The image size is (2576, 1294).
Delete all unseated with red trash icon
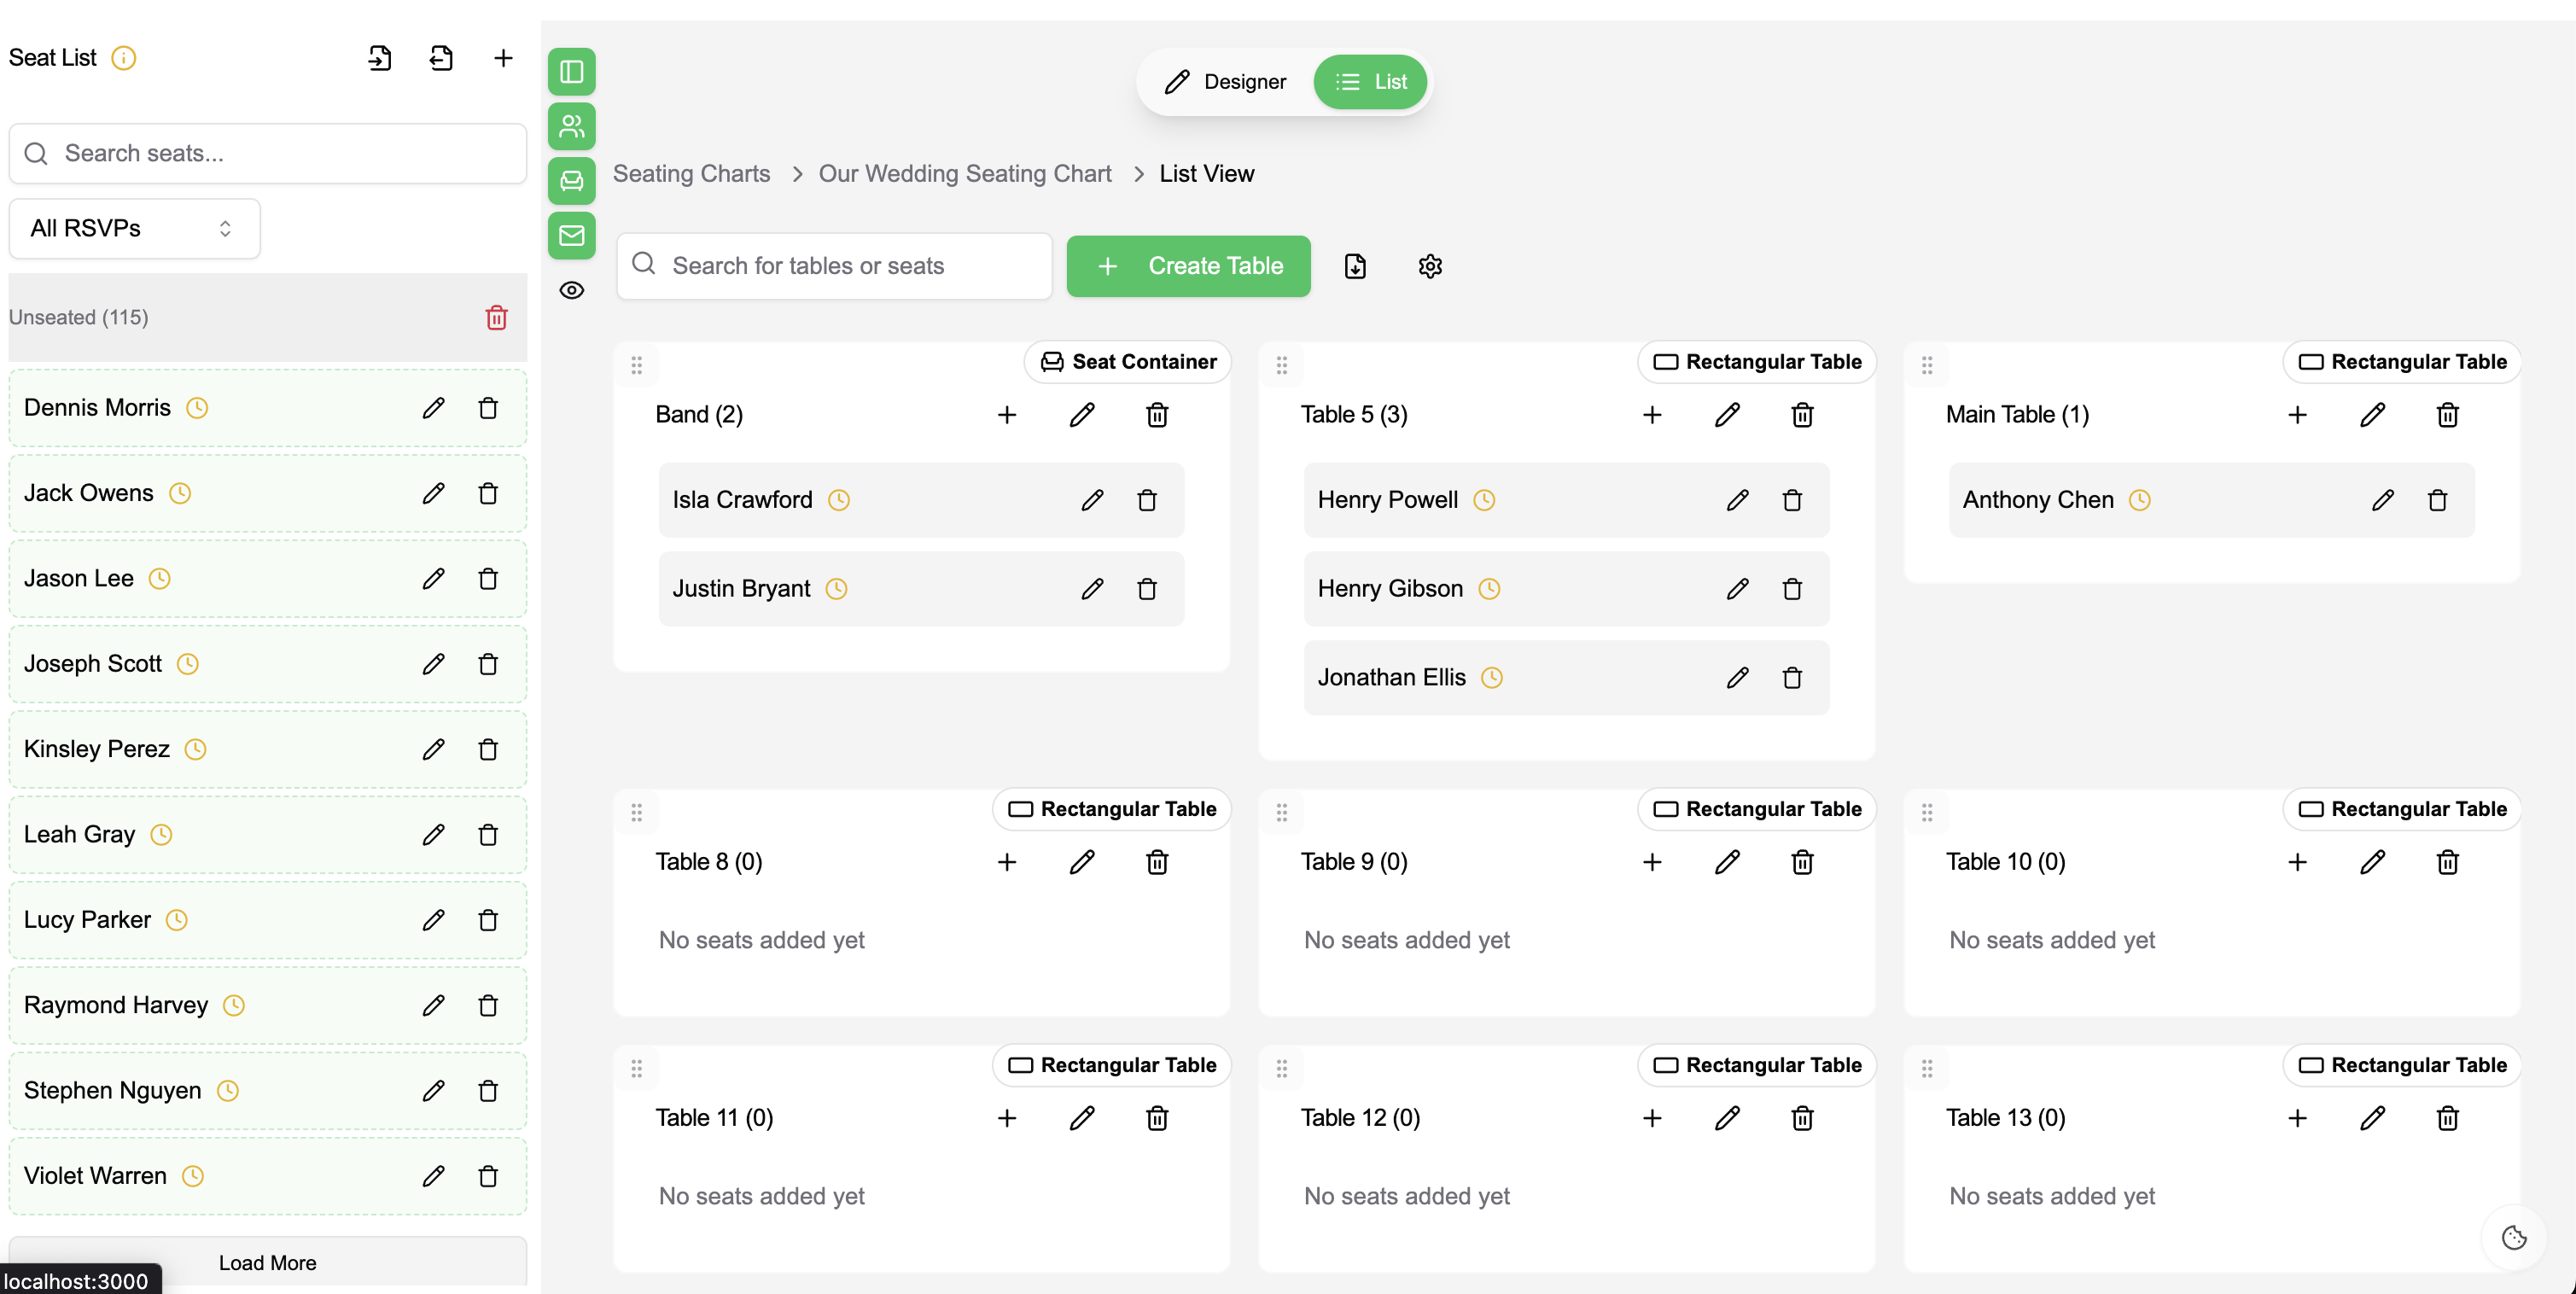click(496, 318)
